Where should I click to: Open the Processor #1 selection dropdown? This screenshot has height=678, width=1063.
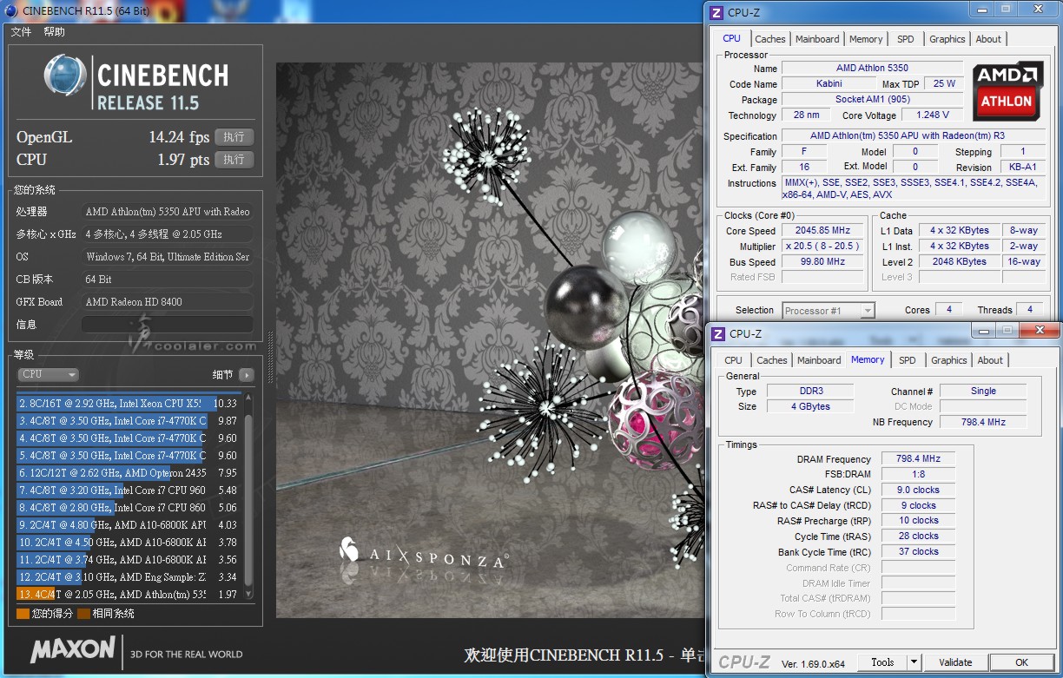click(x=829, y=310)
